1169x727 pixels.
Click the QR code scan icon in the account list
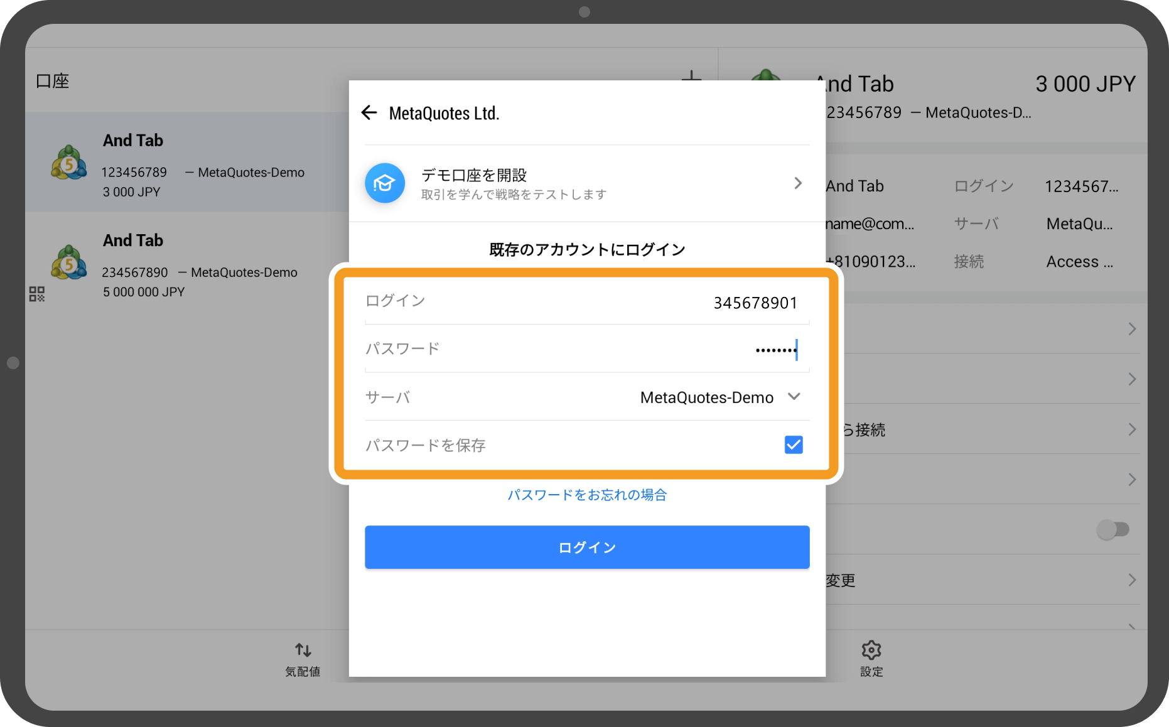pyautogui.click(x=36, y=293)
